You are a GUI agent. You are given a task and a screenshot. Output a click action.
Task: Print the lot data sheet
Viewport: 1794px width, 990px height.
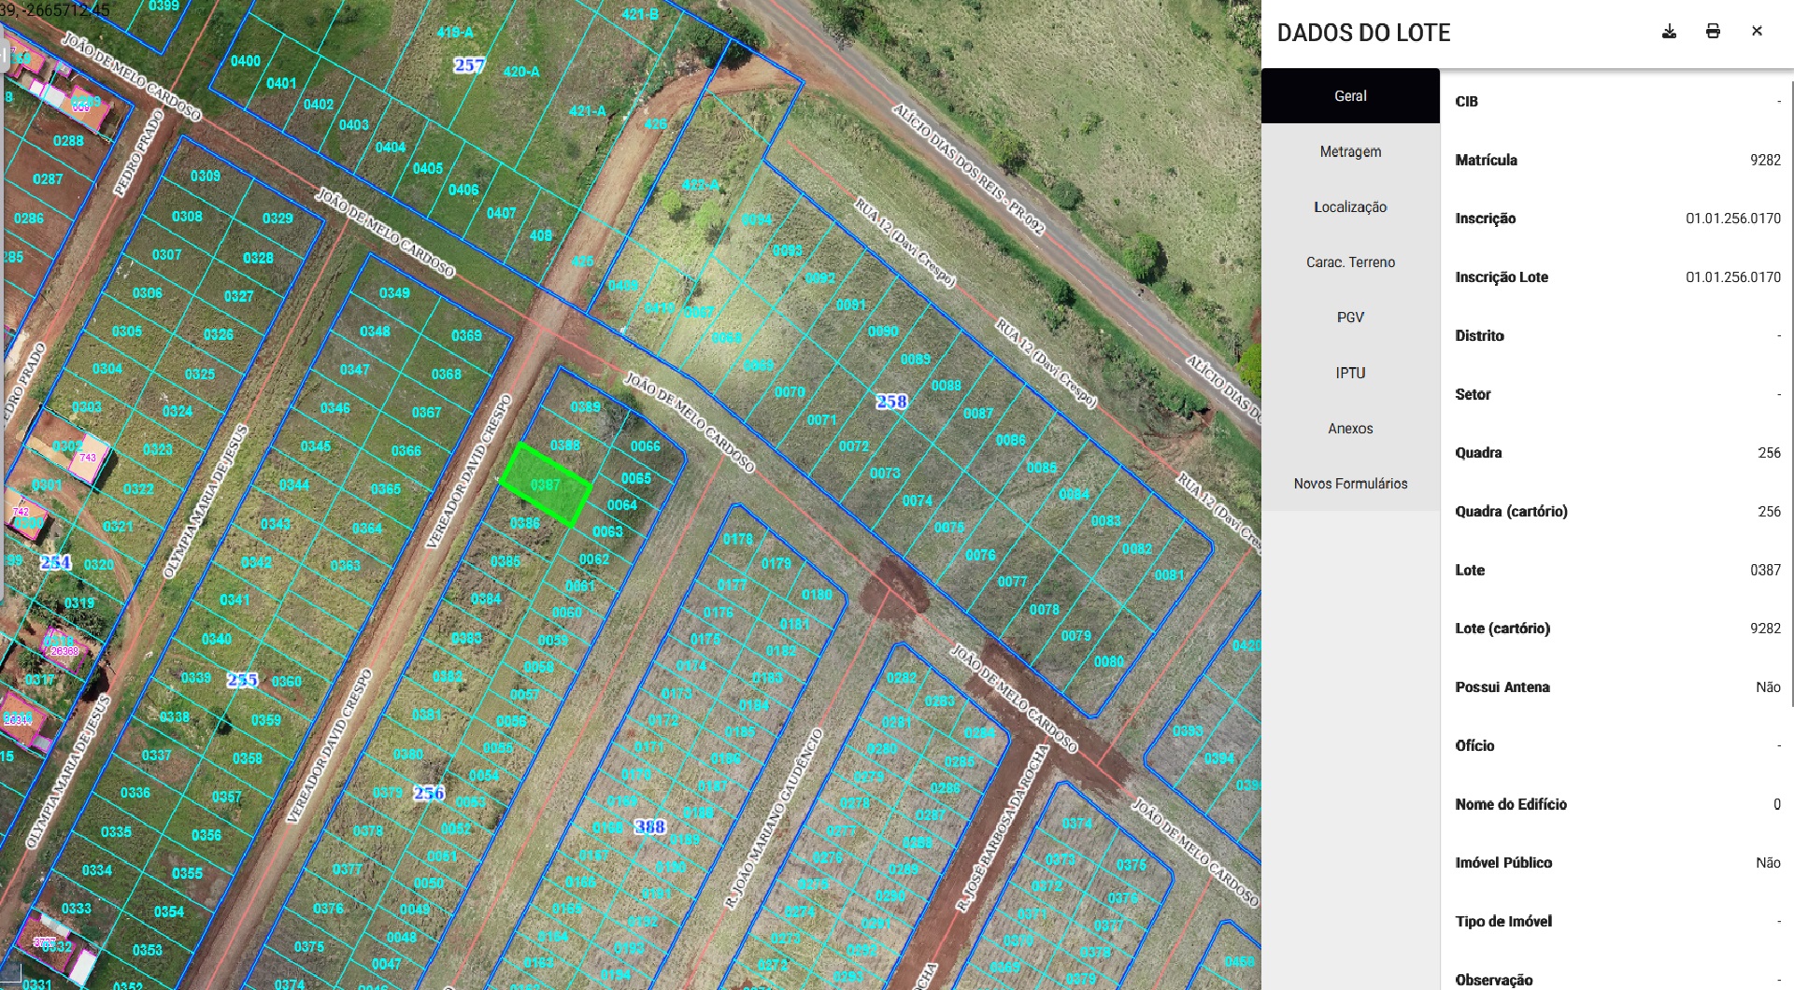(1713, 32)
